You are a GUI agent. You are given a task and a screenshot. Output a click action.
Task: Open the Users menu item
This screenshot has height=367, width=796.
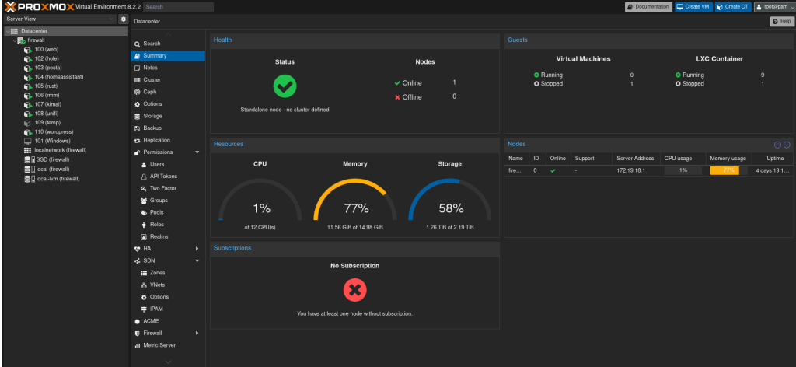(168, 165)
